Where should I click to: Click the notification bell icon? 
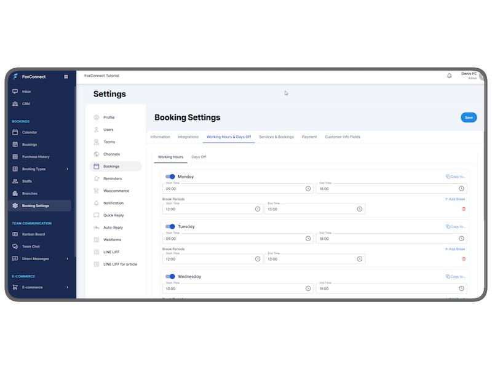449,76
